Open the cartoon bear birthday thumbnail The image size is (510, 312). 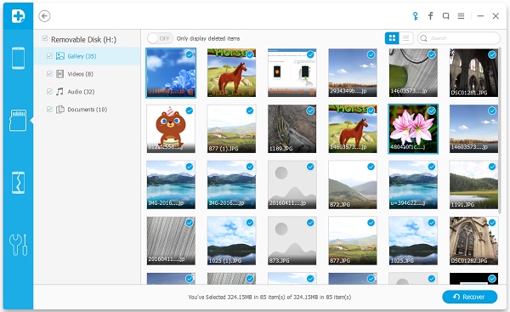click(x=171, y=129)
